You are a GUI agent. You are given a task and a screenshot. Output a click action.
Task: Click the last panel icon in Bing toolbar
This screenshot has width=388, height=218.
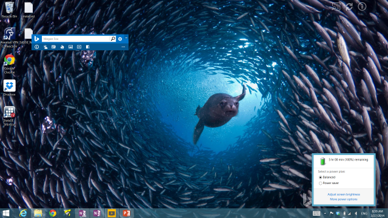[87, 47]
